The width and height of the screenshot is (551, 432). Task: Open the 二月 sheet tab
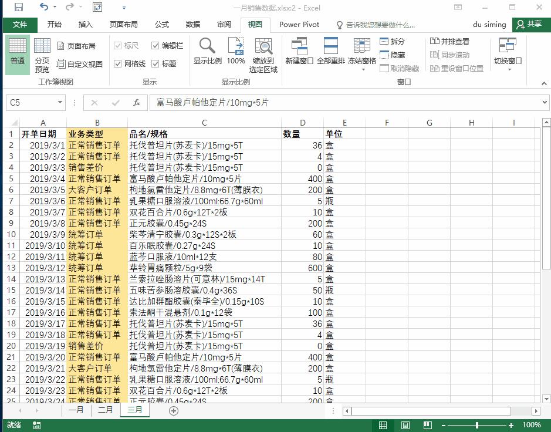pyautogui.click(x=104, y=410)
